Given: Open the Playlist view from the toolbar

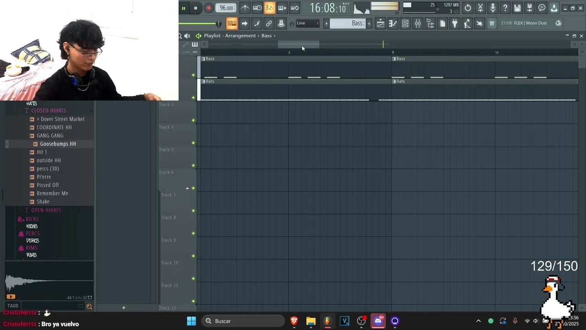Looking at the screenshot, I should tap(380, 23).
